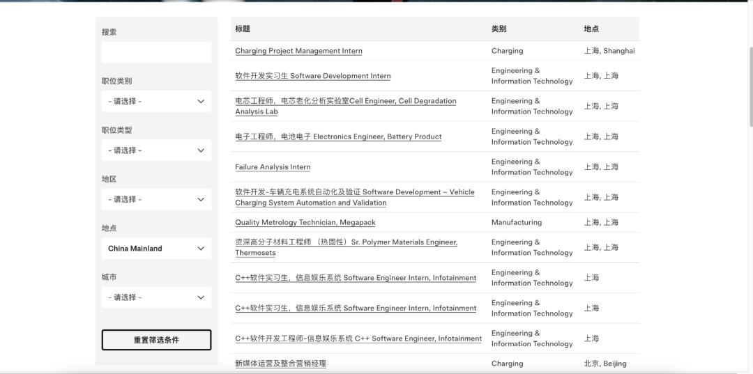Open Charging Project Management Intern job
The height and width of the screenshot is (374, 753).
(298, 51)
